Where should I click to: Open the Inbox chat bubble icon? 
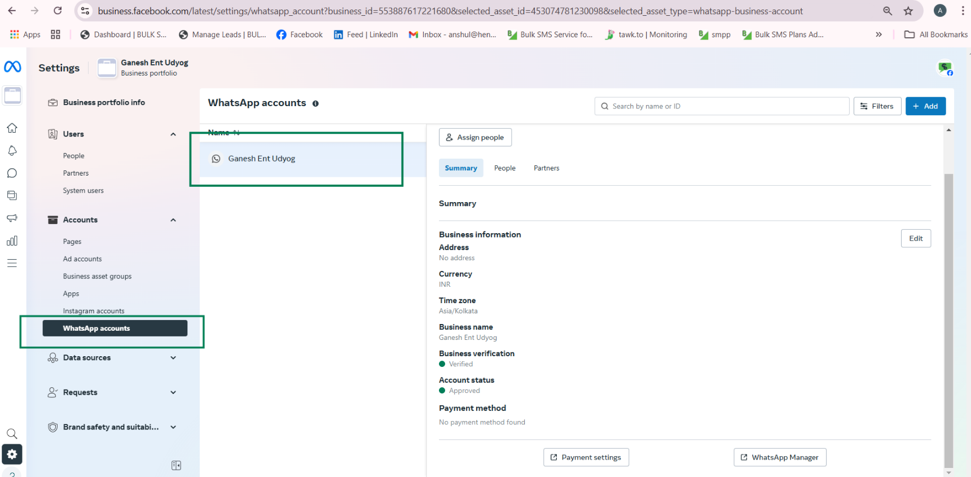(12, 173)
